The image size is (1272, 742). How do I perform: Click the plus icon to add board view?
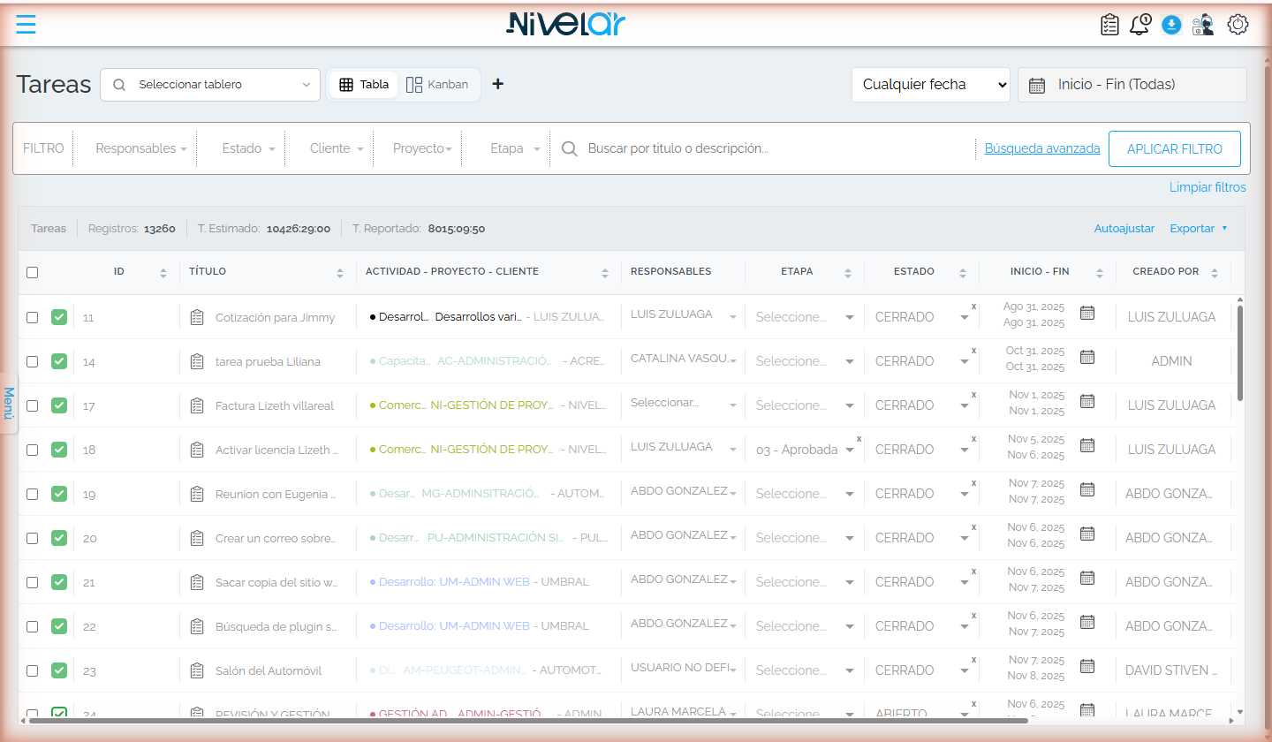click(497, 84)
